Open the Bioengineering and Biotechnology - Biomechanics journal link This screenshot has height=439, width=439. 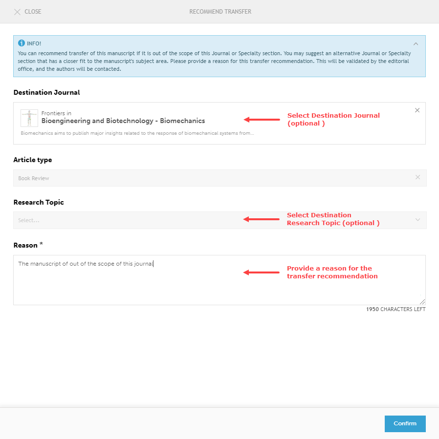pos(121,121)
